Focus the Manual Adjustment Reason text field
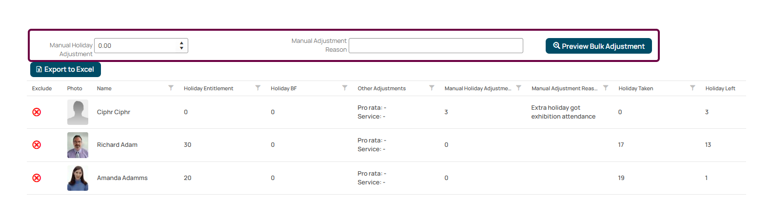Screen dimensions: 770x221 (x=436, y=45)
